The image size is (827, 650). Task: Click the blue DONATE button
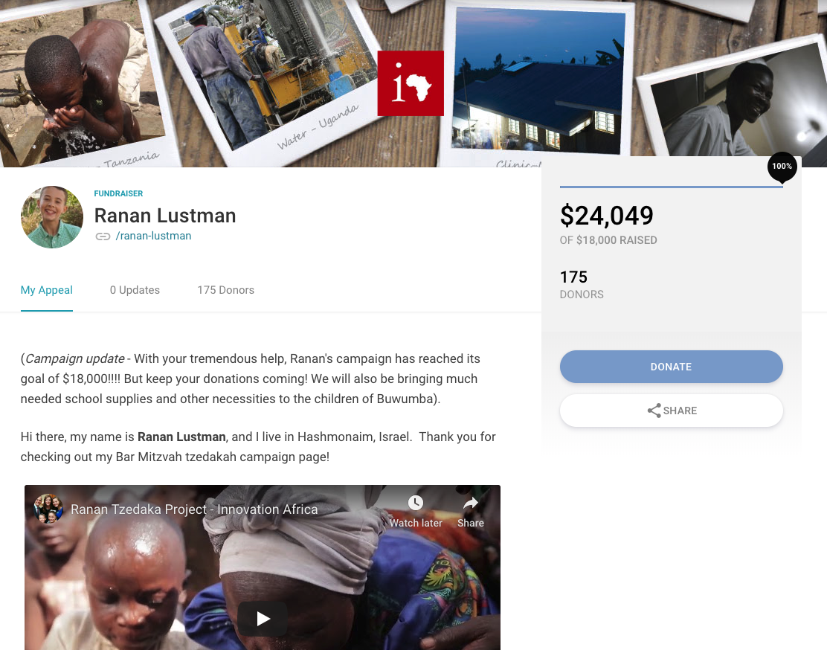click(671, 367)
